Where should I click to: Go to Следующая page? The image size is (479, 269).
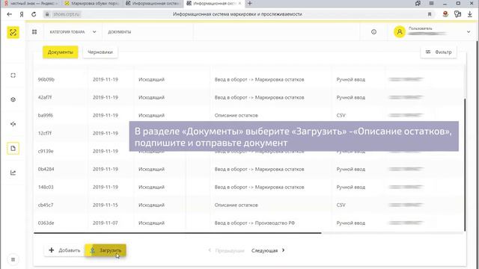268,250
